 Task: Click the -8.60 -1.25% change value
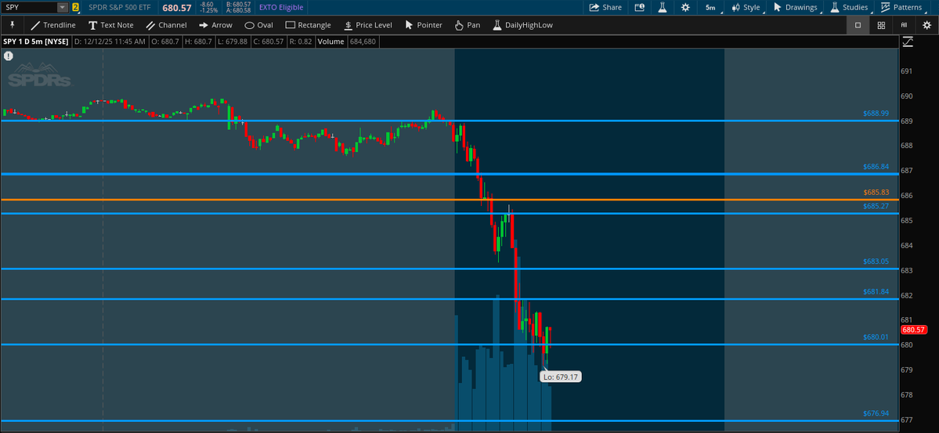click(209, 7)
